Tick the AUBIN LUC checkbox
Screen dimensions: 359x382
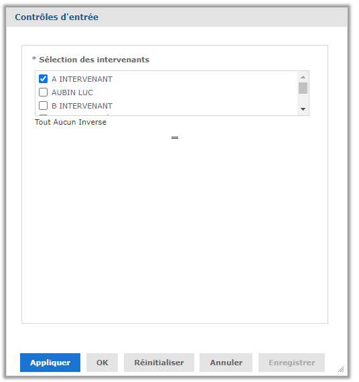(x=43, y=92)
